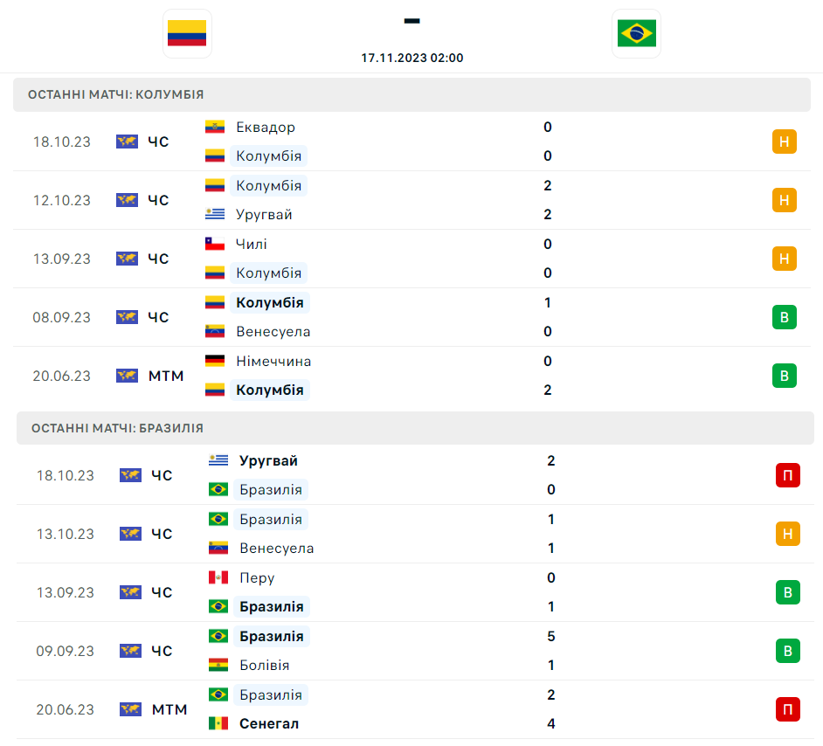This screenshot has width=823, height=746.
Task: Click green win badge for Colombia–Venezuela match
Action: [785, 317]
